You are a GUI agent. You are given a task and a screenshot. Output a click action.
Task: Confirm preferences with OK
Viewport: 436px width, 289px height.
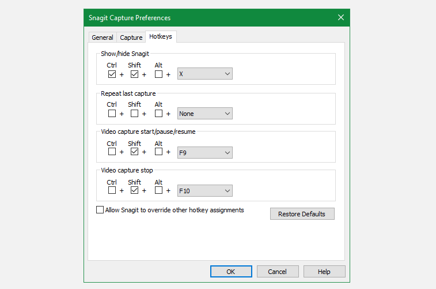(231, 272)
